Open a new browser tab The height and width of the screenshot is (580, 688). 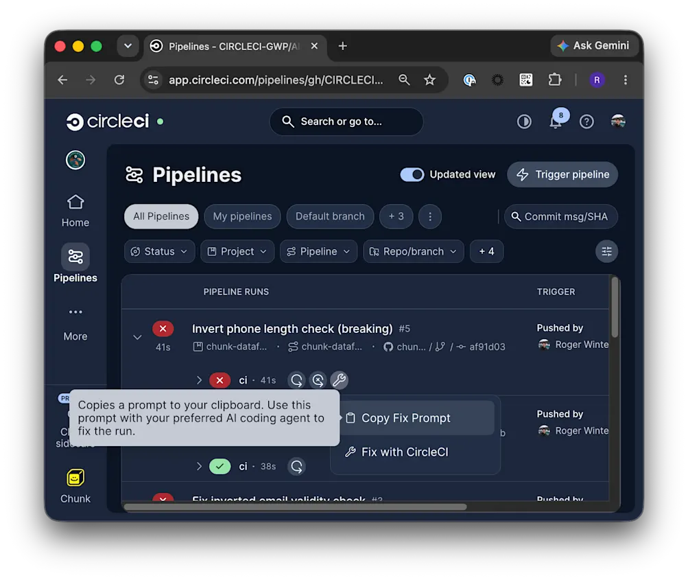(x=343, y=46)
